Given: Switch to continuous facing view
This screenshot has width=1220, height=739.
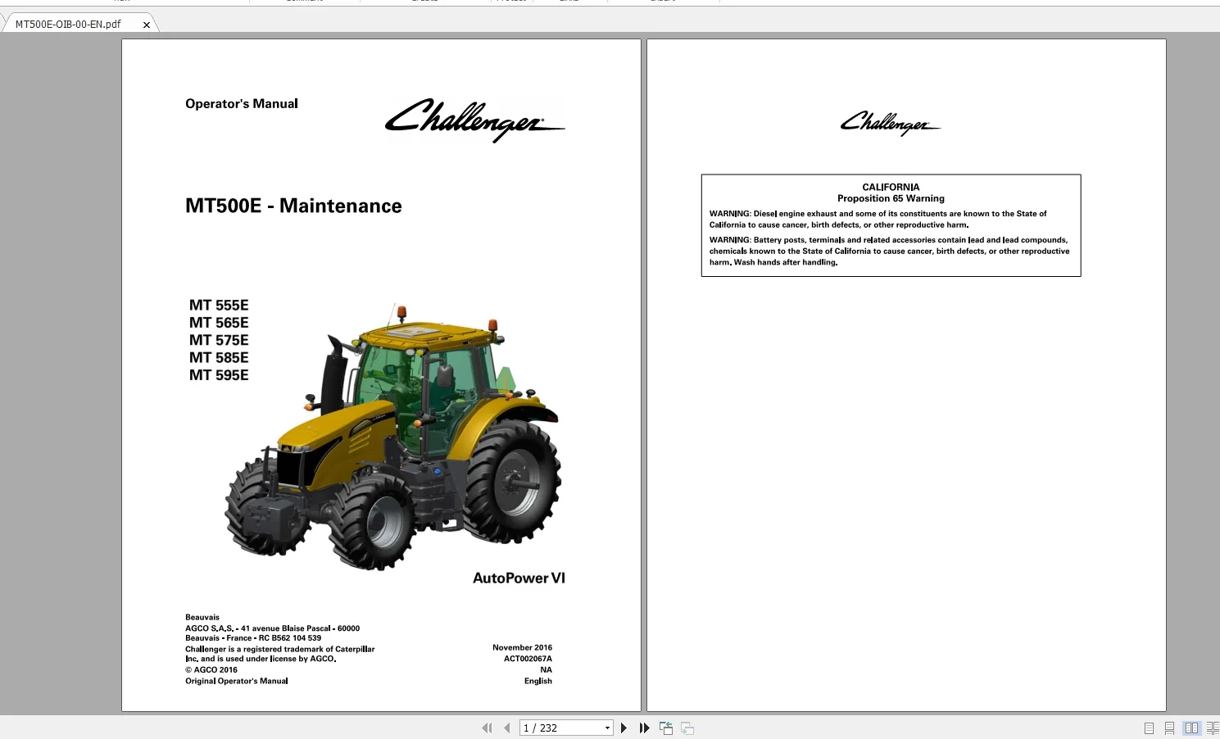Looking at the screenshot, I should click(x=1213, y=728).
